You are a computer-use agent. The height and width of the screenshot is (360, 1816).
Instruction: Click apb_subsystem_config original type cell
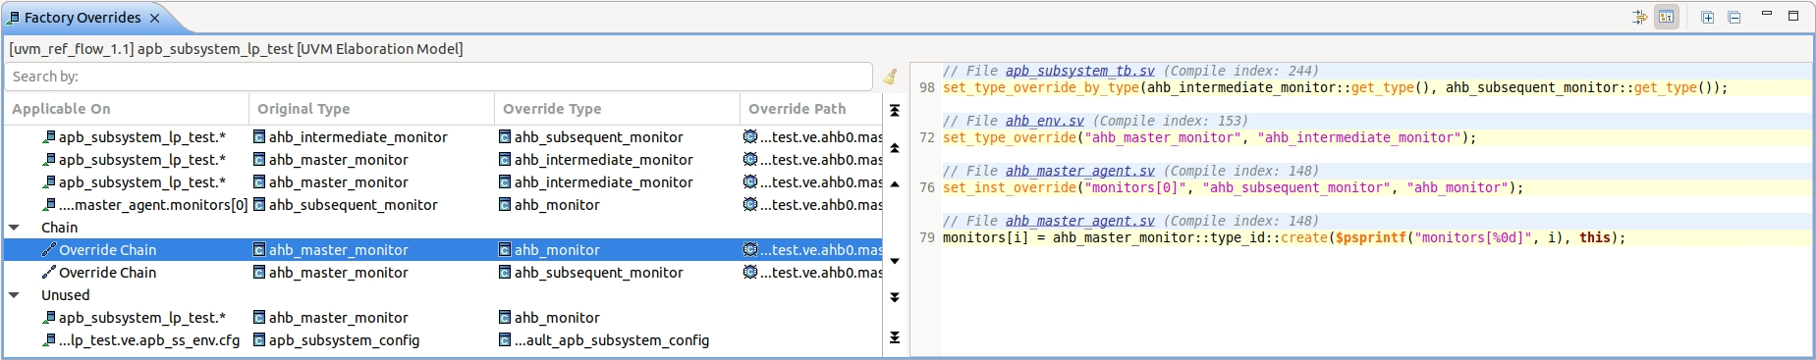(x=344, y=340)
